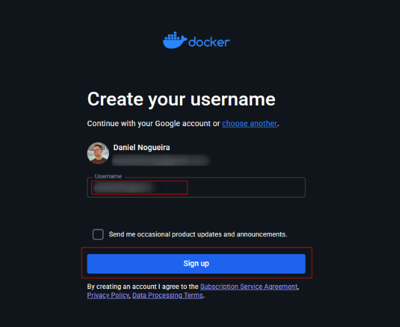Open the Subscription Service Agreement link
The image size is (400, 327).
click(249, 286)
